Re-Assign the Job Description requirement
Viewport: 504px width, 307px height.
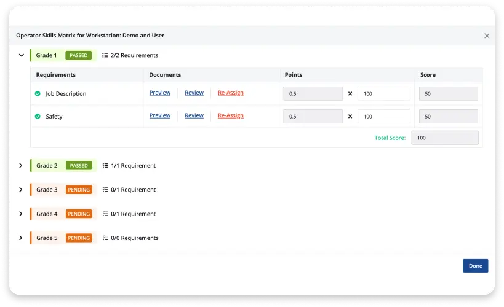coord(231,93)
